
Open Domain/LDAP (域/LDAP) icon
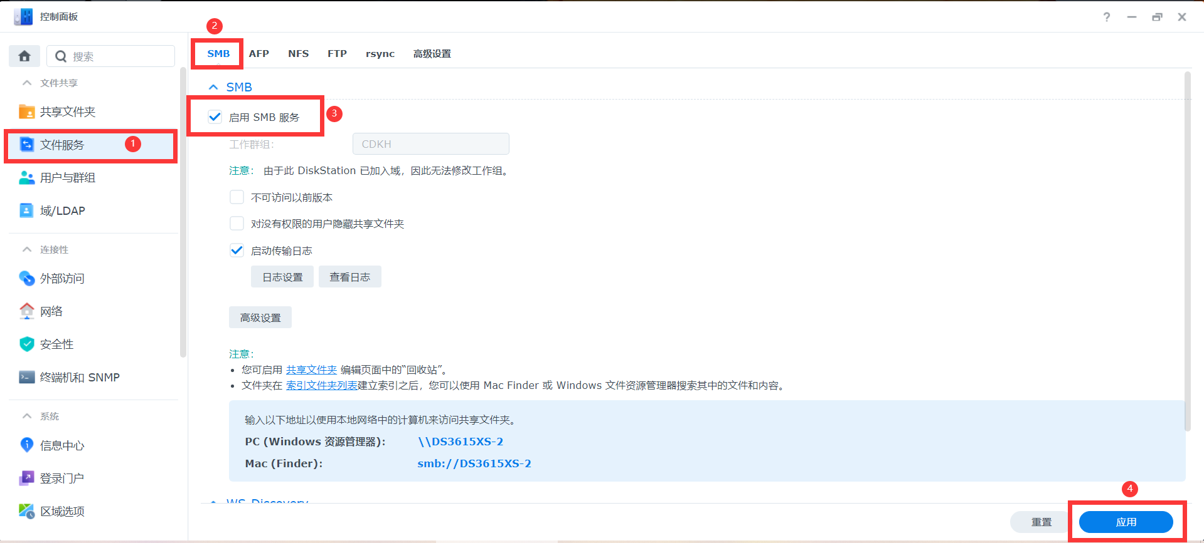26,210
